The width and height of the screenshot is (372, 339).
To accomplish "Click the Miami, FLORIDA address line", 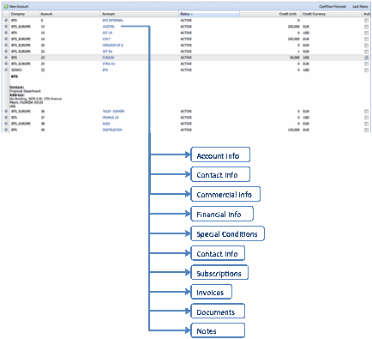I will click(x=26, y=102).
